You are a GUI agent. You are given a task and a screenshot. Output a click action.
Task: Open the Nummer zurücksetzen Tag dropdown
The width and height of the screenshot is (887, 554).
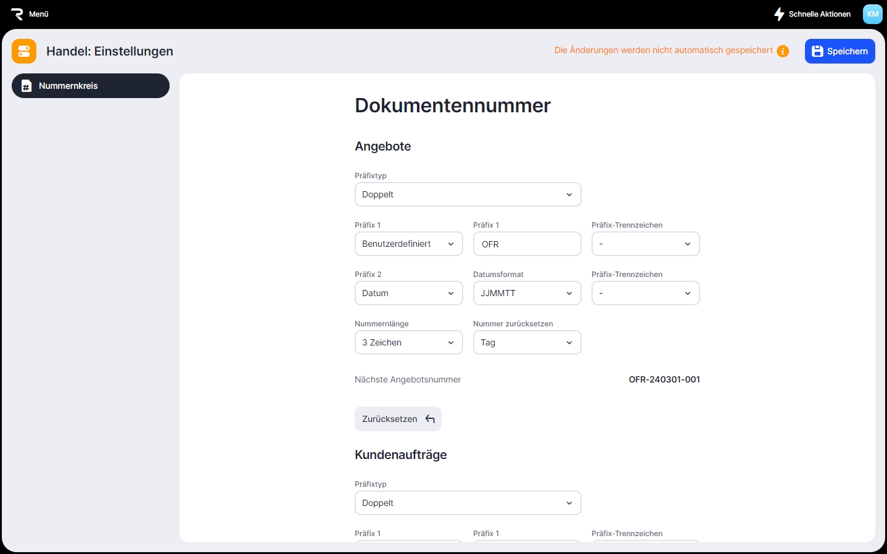pos(527,342)
